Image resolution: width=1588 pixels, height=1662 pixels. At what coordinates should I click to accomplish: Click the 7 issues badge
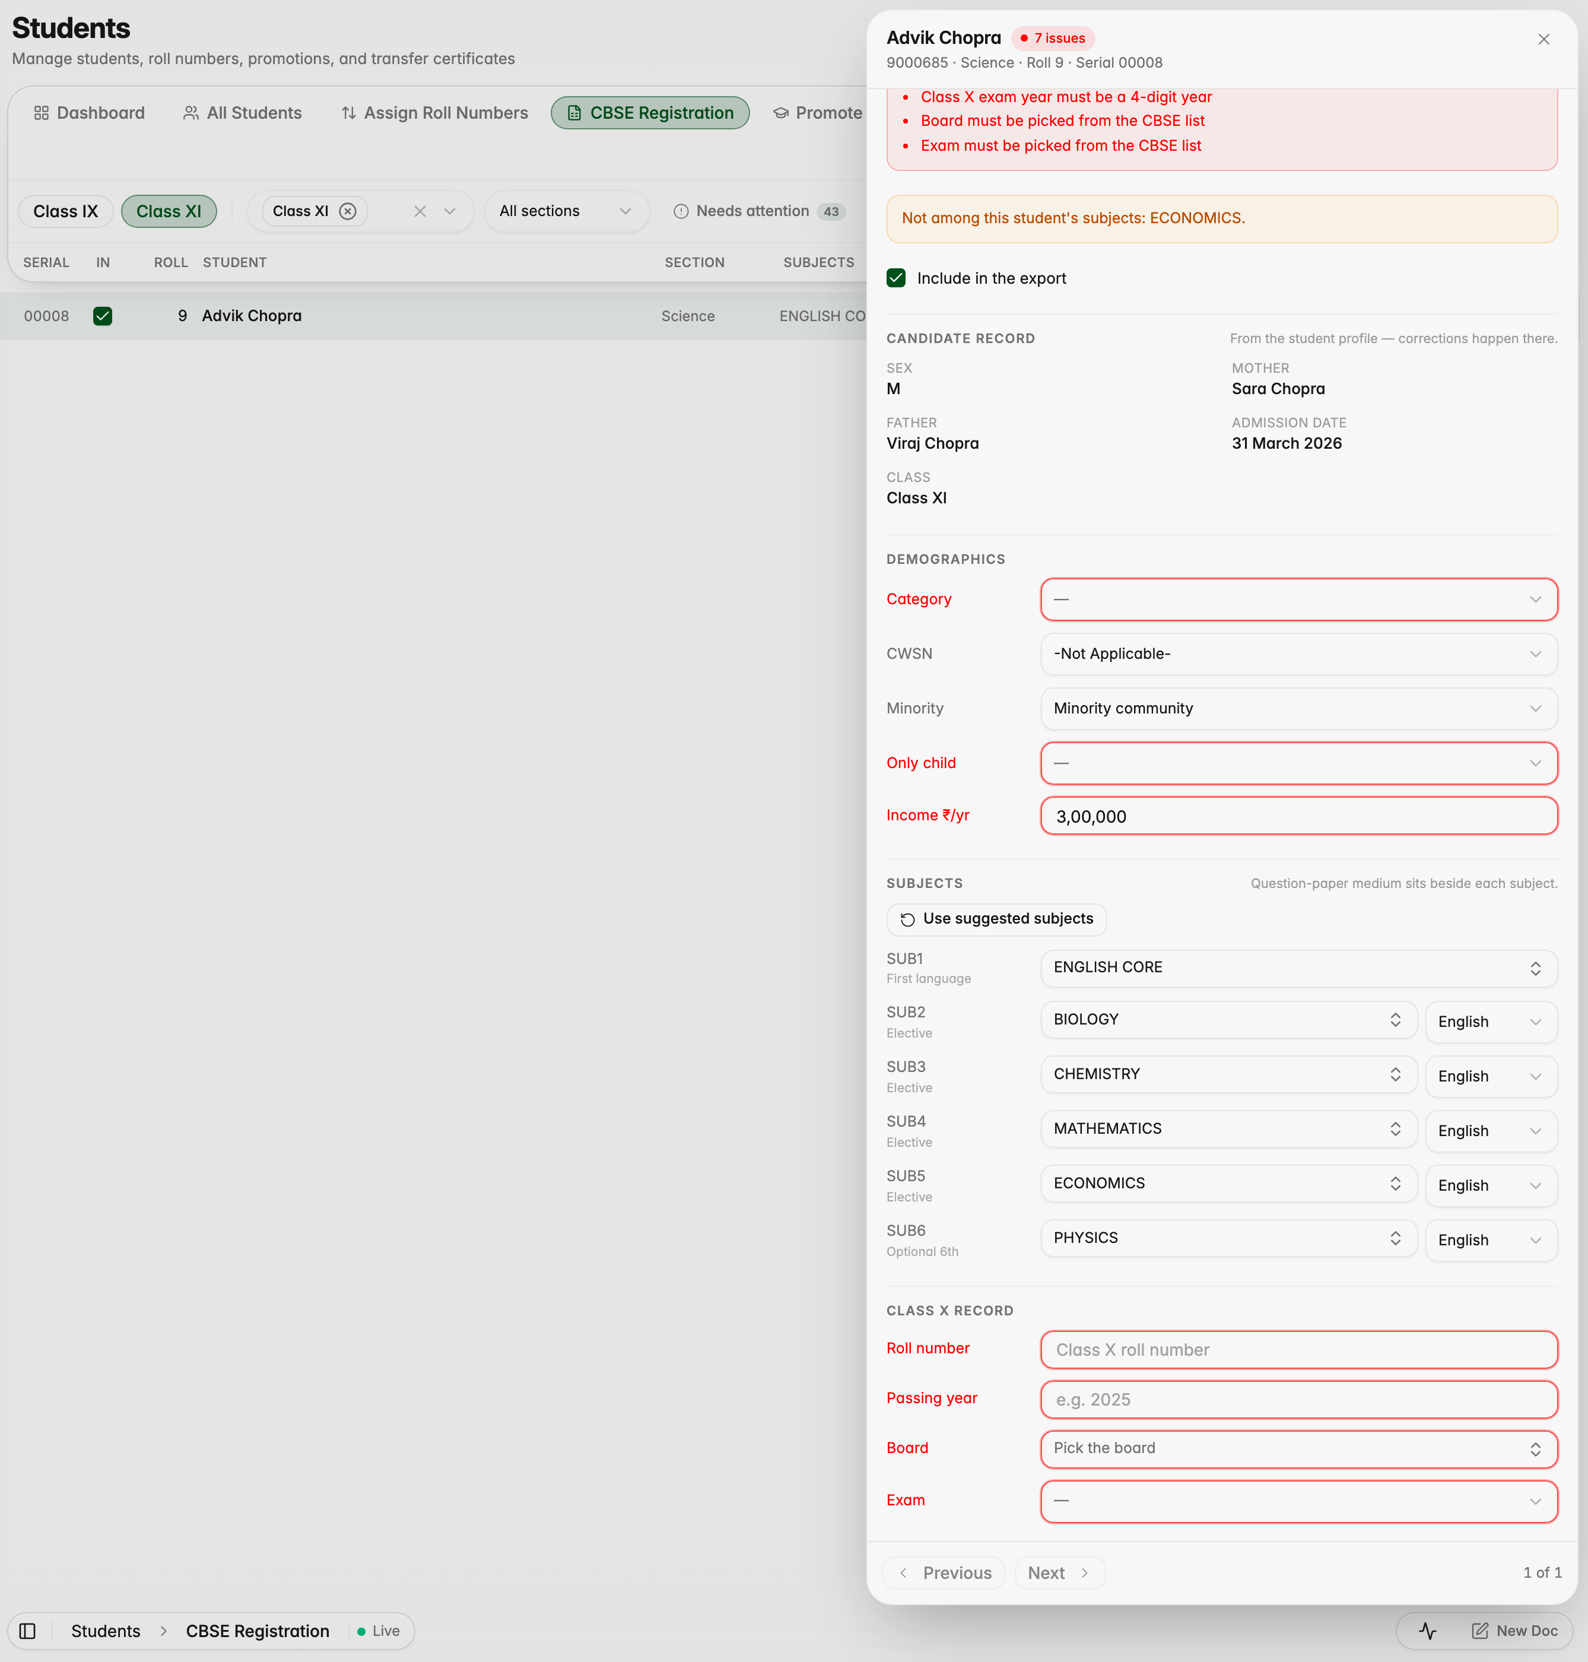tap(1053, 38)
